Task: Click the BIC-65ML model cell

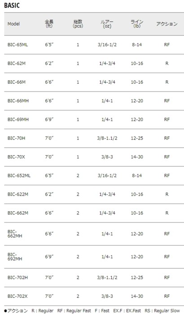Action: click(x=18, y=45)
